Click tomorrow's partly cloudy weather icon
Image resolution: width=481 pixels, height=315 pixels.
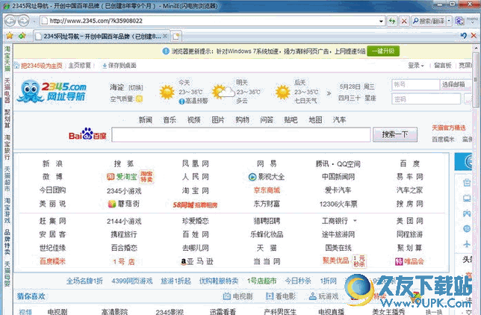223,92
